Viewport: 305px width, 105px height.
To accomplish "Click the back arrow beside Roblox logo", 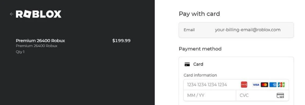I will 11,14.
